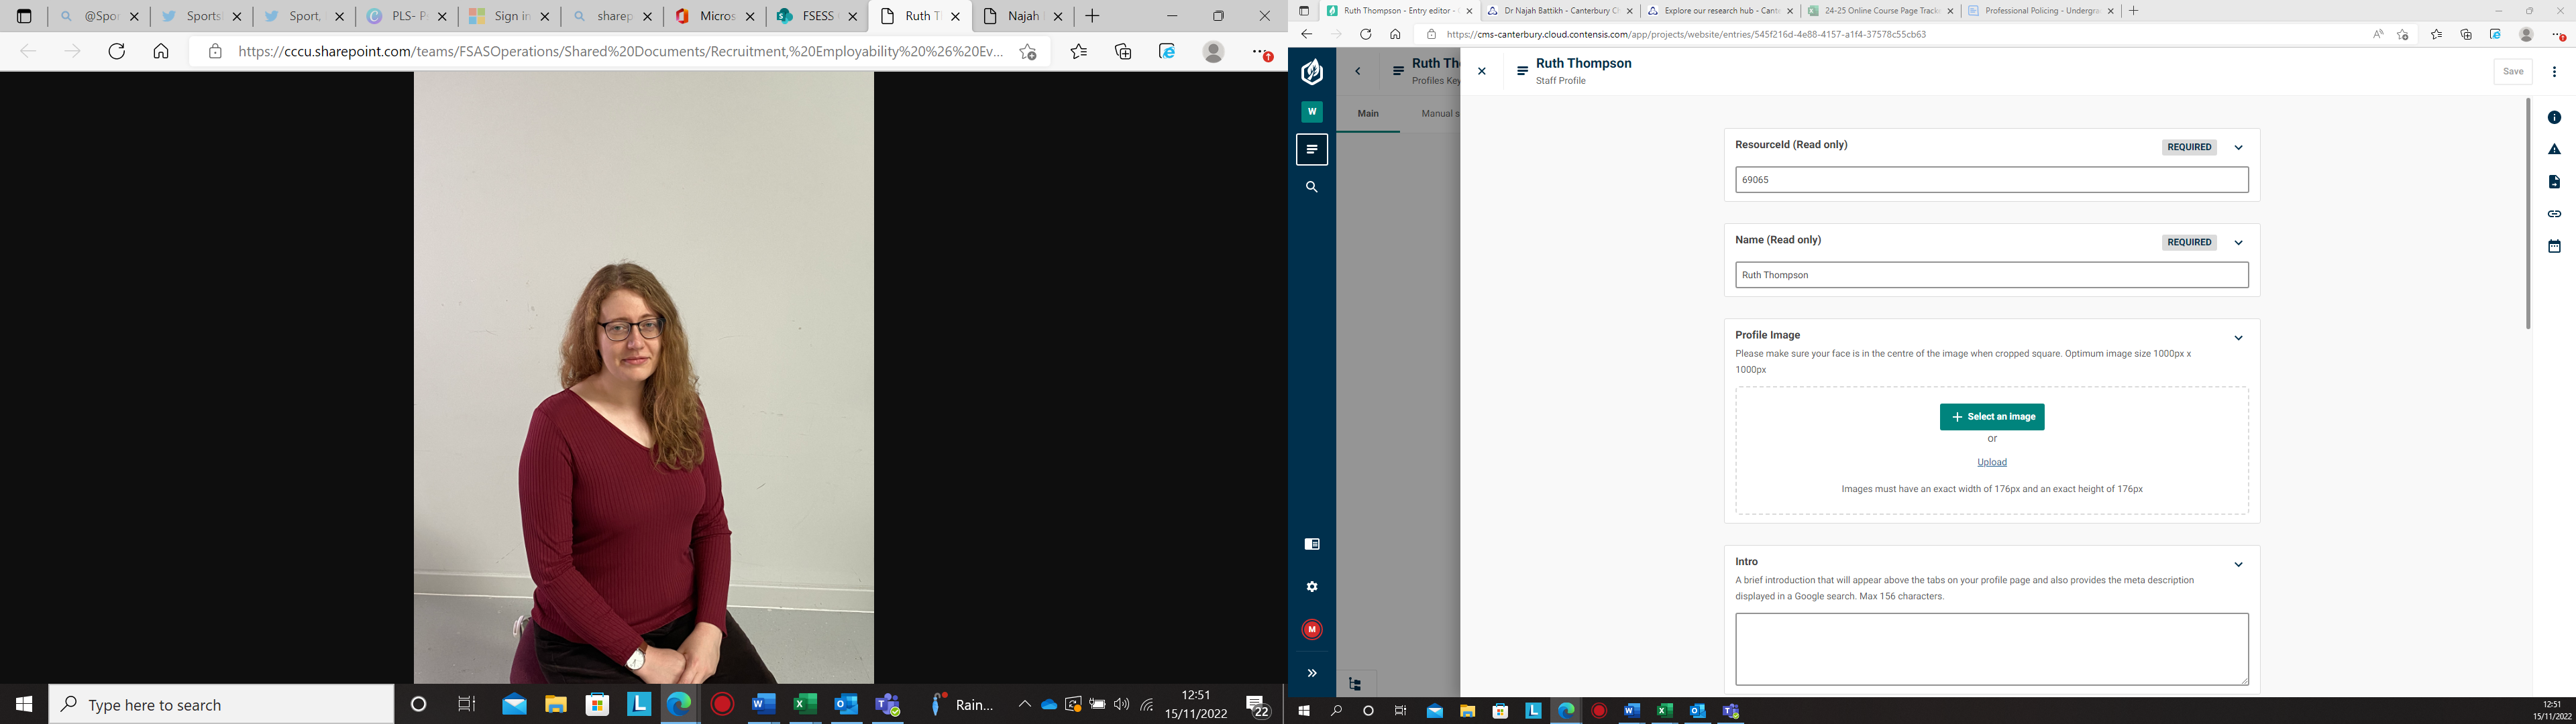Expand the sidebar with double chevron
The image size is (2576, 724).
[1312, 673]
